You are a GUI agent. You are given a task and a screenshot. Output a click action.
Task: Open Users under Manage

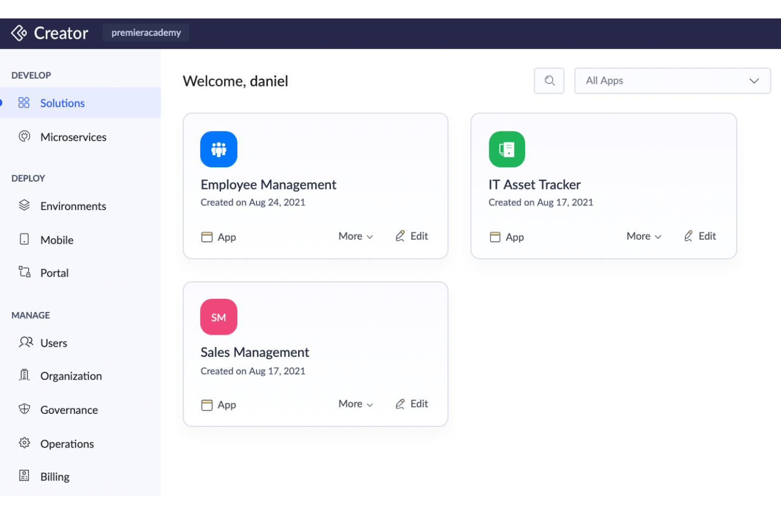coord(53,343)
